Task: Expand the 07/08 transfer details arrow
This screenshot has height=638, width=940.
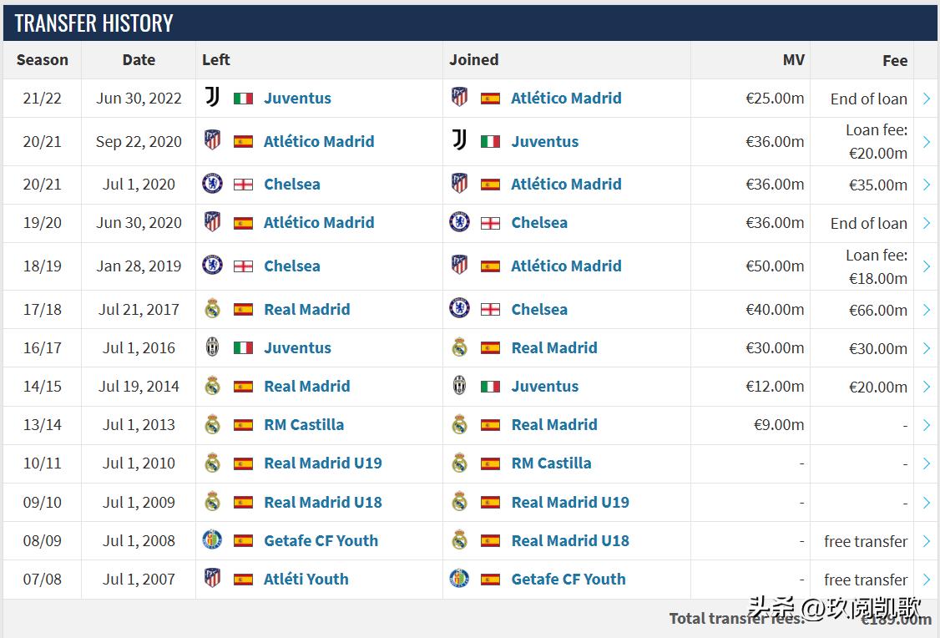Action: pos(926,580)
